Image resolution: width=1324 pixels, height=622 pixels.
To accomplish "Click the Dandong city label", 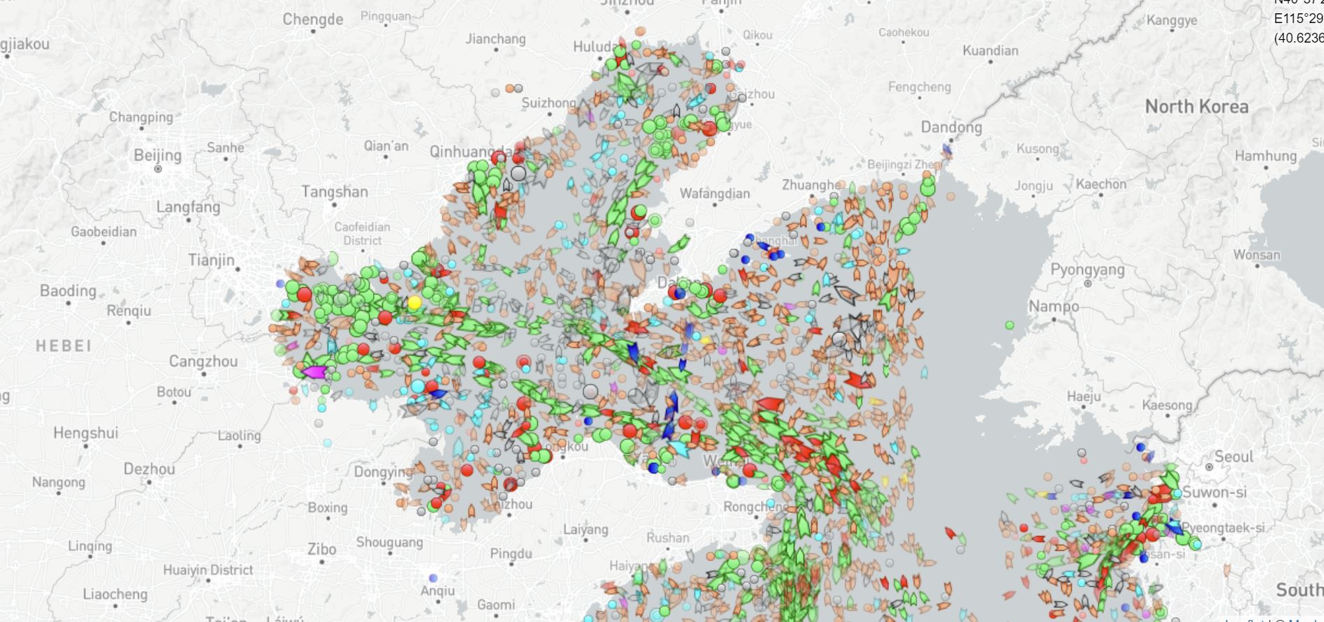I will (951, 127).
